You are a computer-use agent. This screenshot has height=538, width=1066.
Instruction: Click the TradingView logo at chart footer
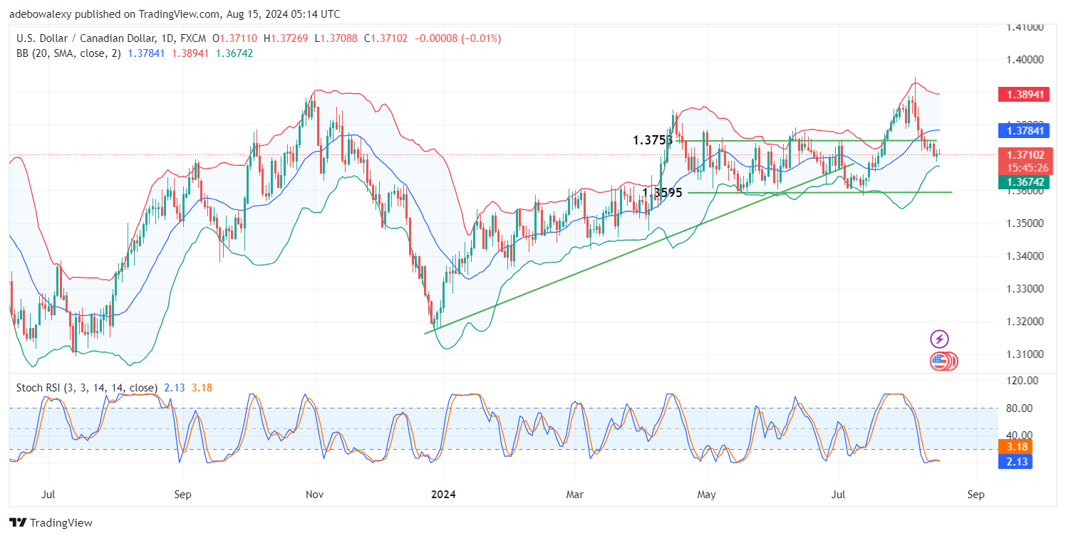coord(51,522)
